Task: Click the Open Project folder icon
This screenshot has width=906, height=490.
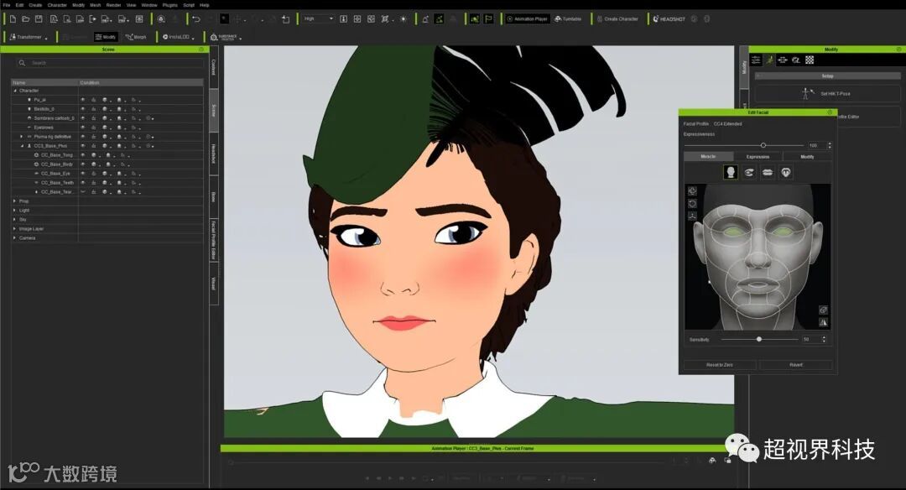Action: tap(25, 19)
